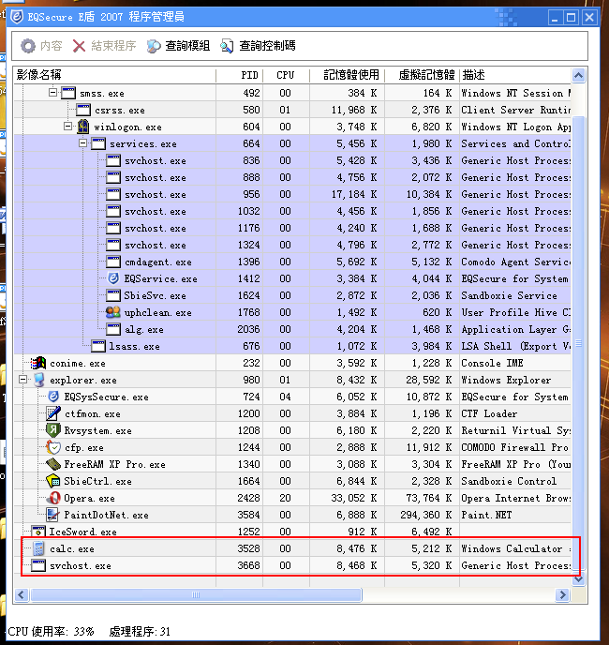Select the winlogon.exe process icon
This screenshot has width=609, height=645.
click(83, 127)
